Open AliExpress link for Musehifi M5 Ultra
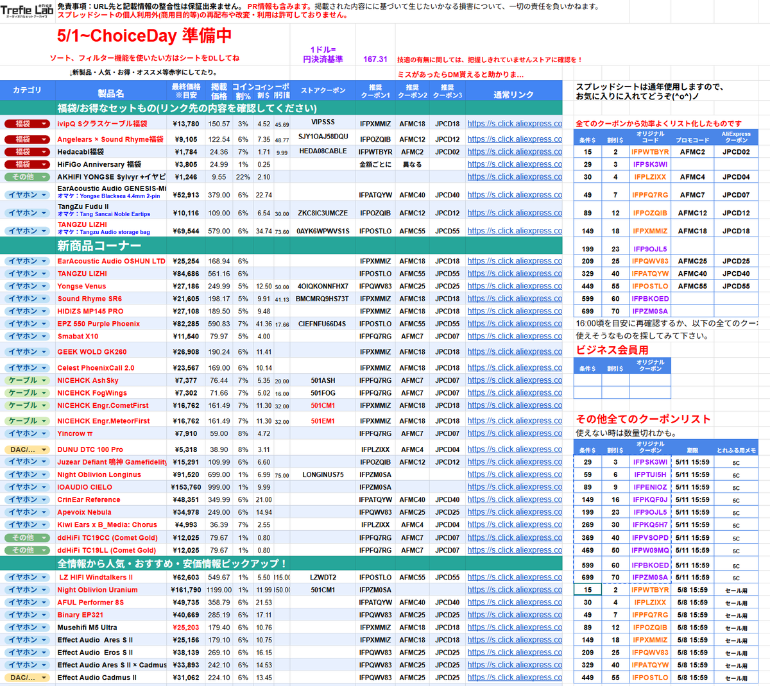Image resolution: width=770 pixels, height=686 pixels. click(x=515, y=628)
